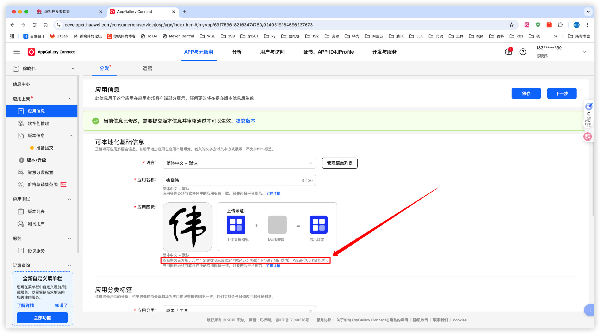Click the 应用名称 input field
The width and height of the screenshot is (600, 334).
tap(233, 180)
